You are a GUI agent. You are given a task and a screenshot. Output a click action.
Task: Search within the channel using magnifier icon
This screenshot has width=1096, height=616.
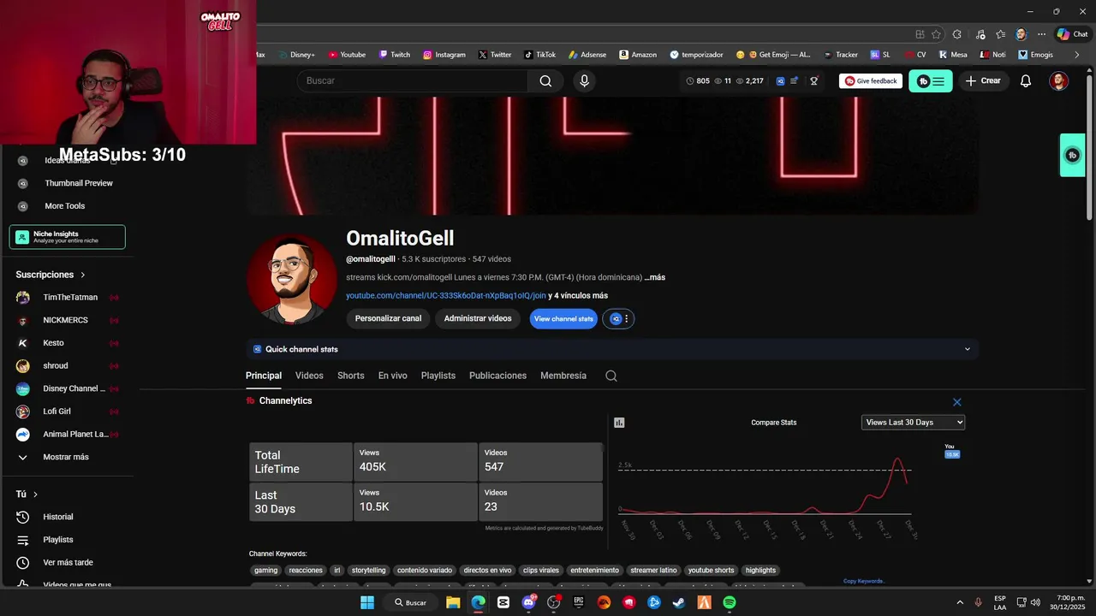pos(611,376)
